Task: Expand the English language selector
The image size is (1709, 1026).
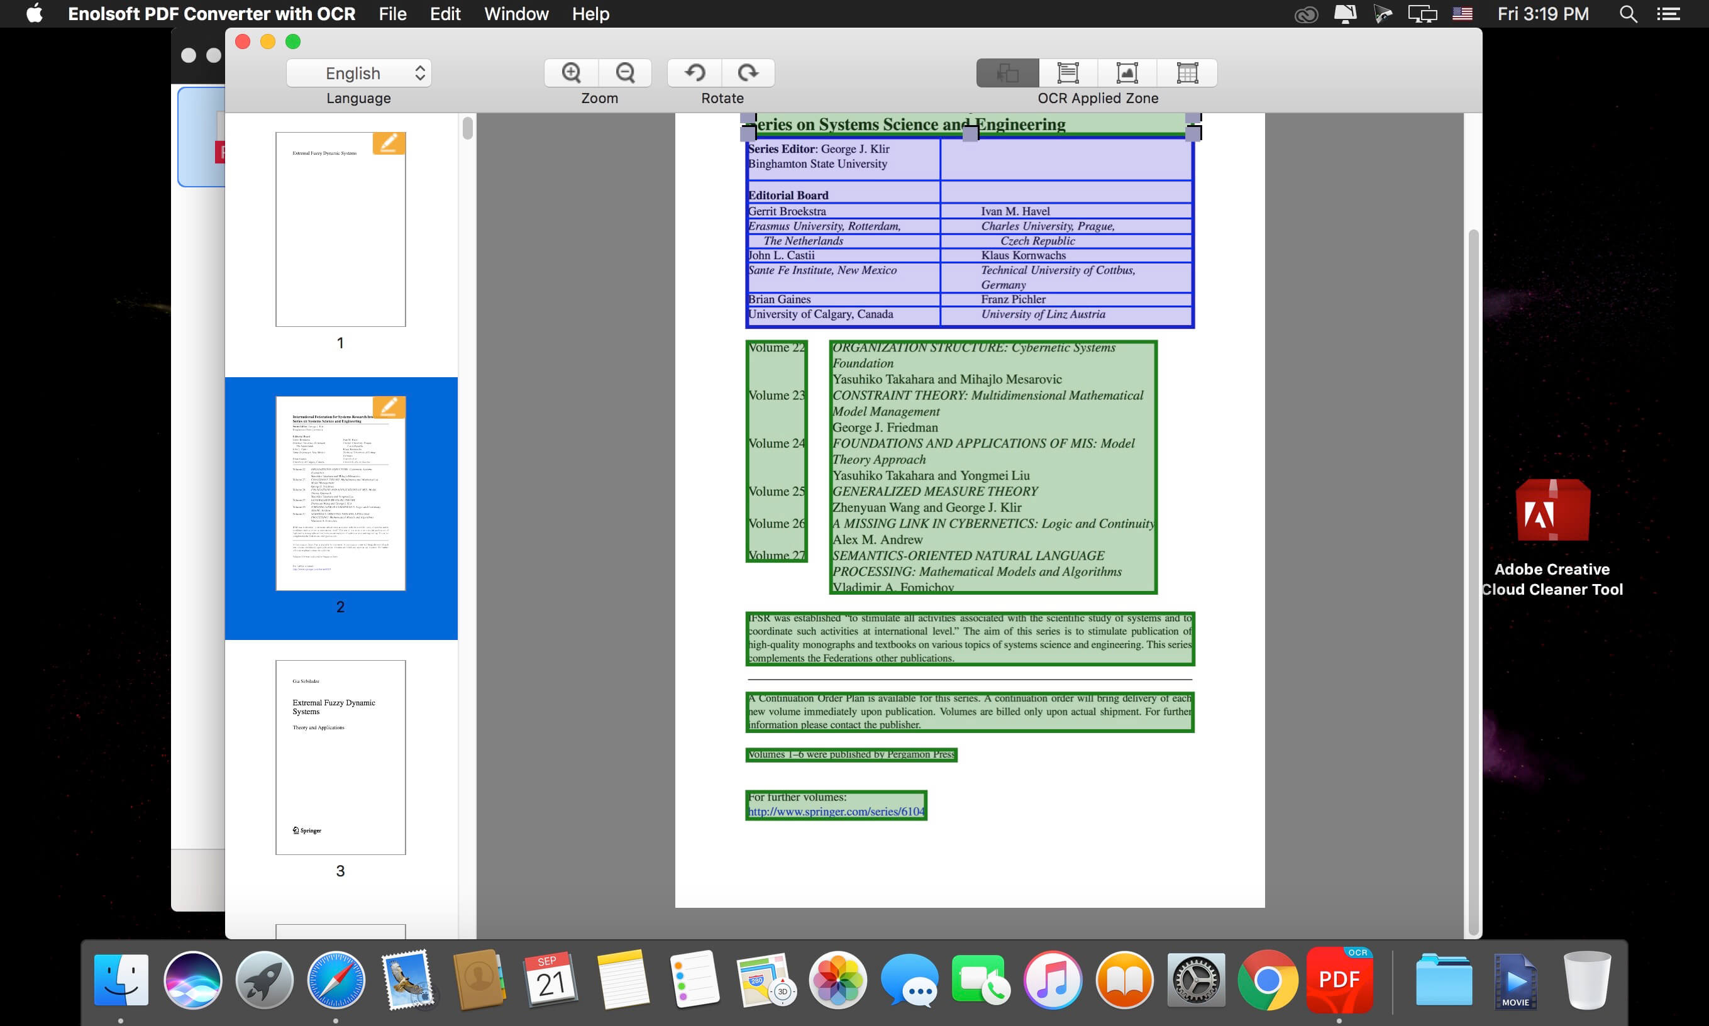Action: click(x=360, y=72)
